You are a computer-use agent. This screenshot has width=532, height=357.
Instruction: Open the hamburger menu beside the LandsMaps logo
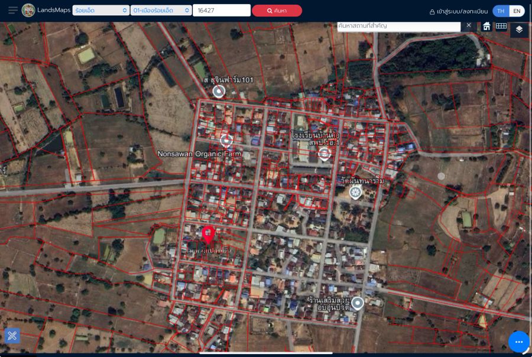[12, 11]
